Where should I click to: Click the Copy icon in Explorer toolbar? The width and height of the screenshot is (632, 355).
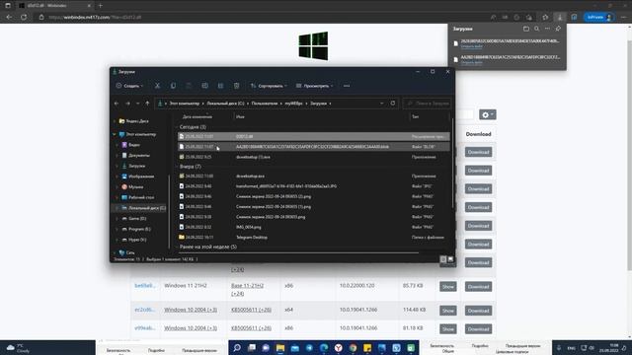click(x=174, y=86)
